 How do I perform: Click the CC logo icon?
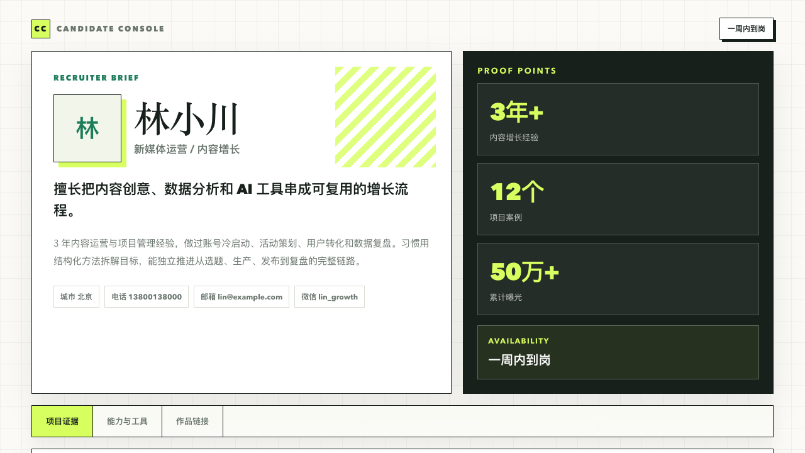pyautogui.click(x=41, y=29)
